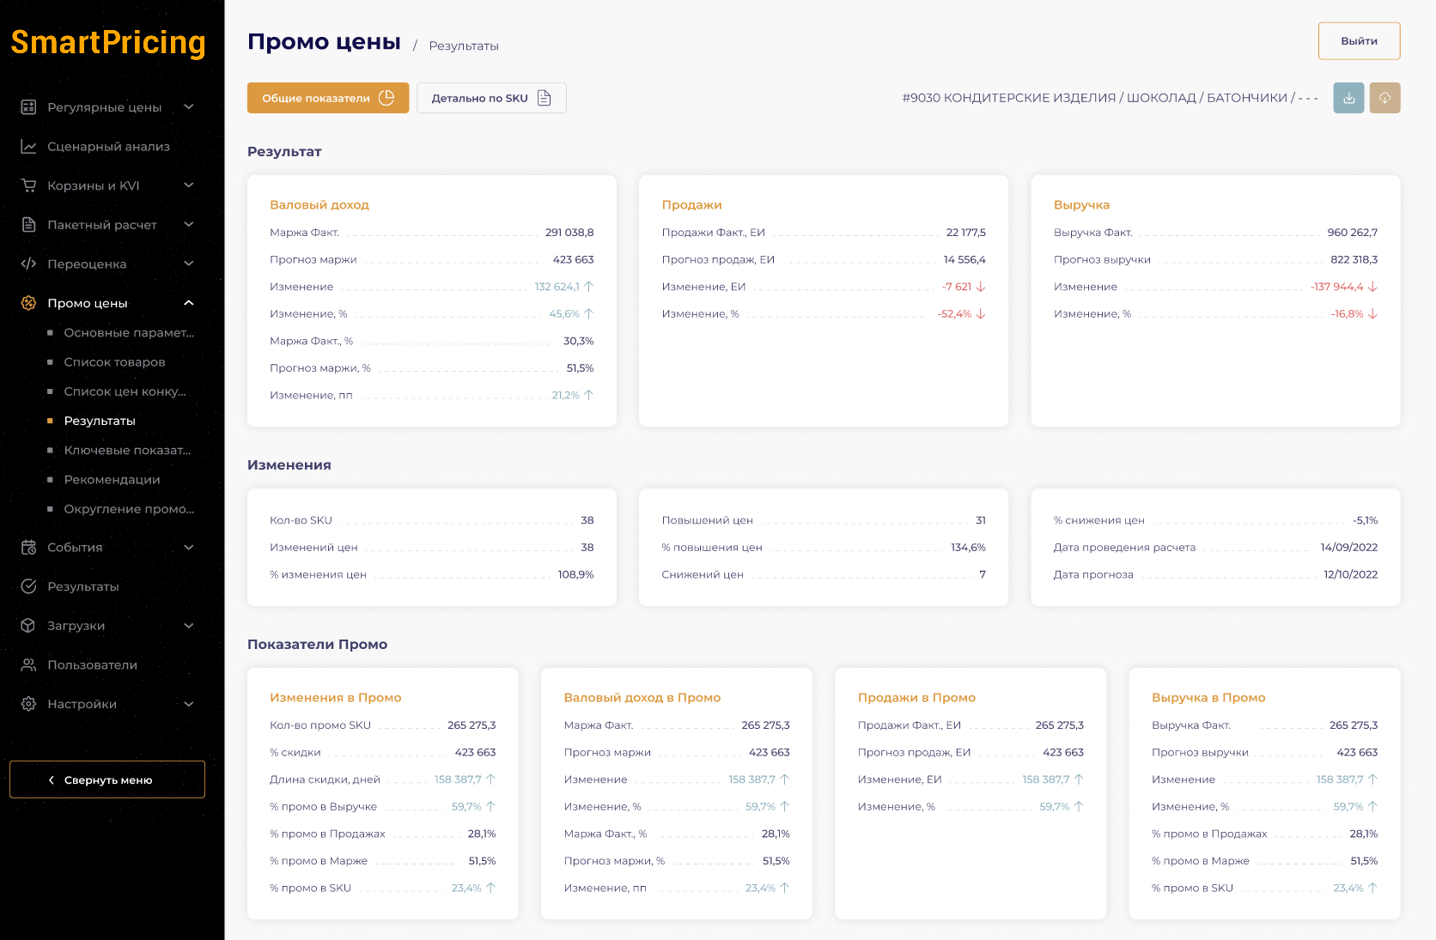
Task: Click % повышения цен value 134,6%
Action: (x=968, y=548)
